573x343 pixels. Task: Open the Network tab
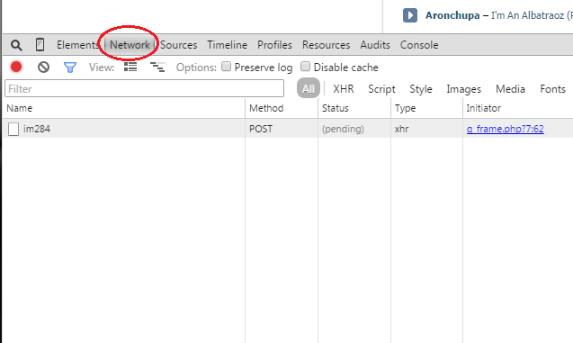(130, 45)
